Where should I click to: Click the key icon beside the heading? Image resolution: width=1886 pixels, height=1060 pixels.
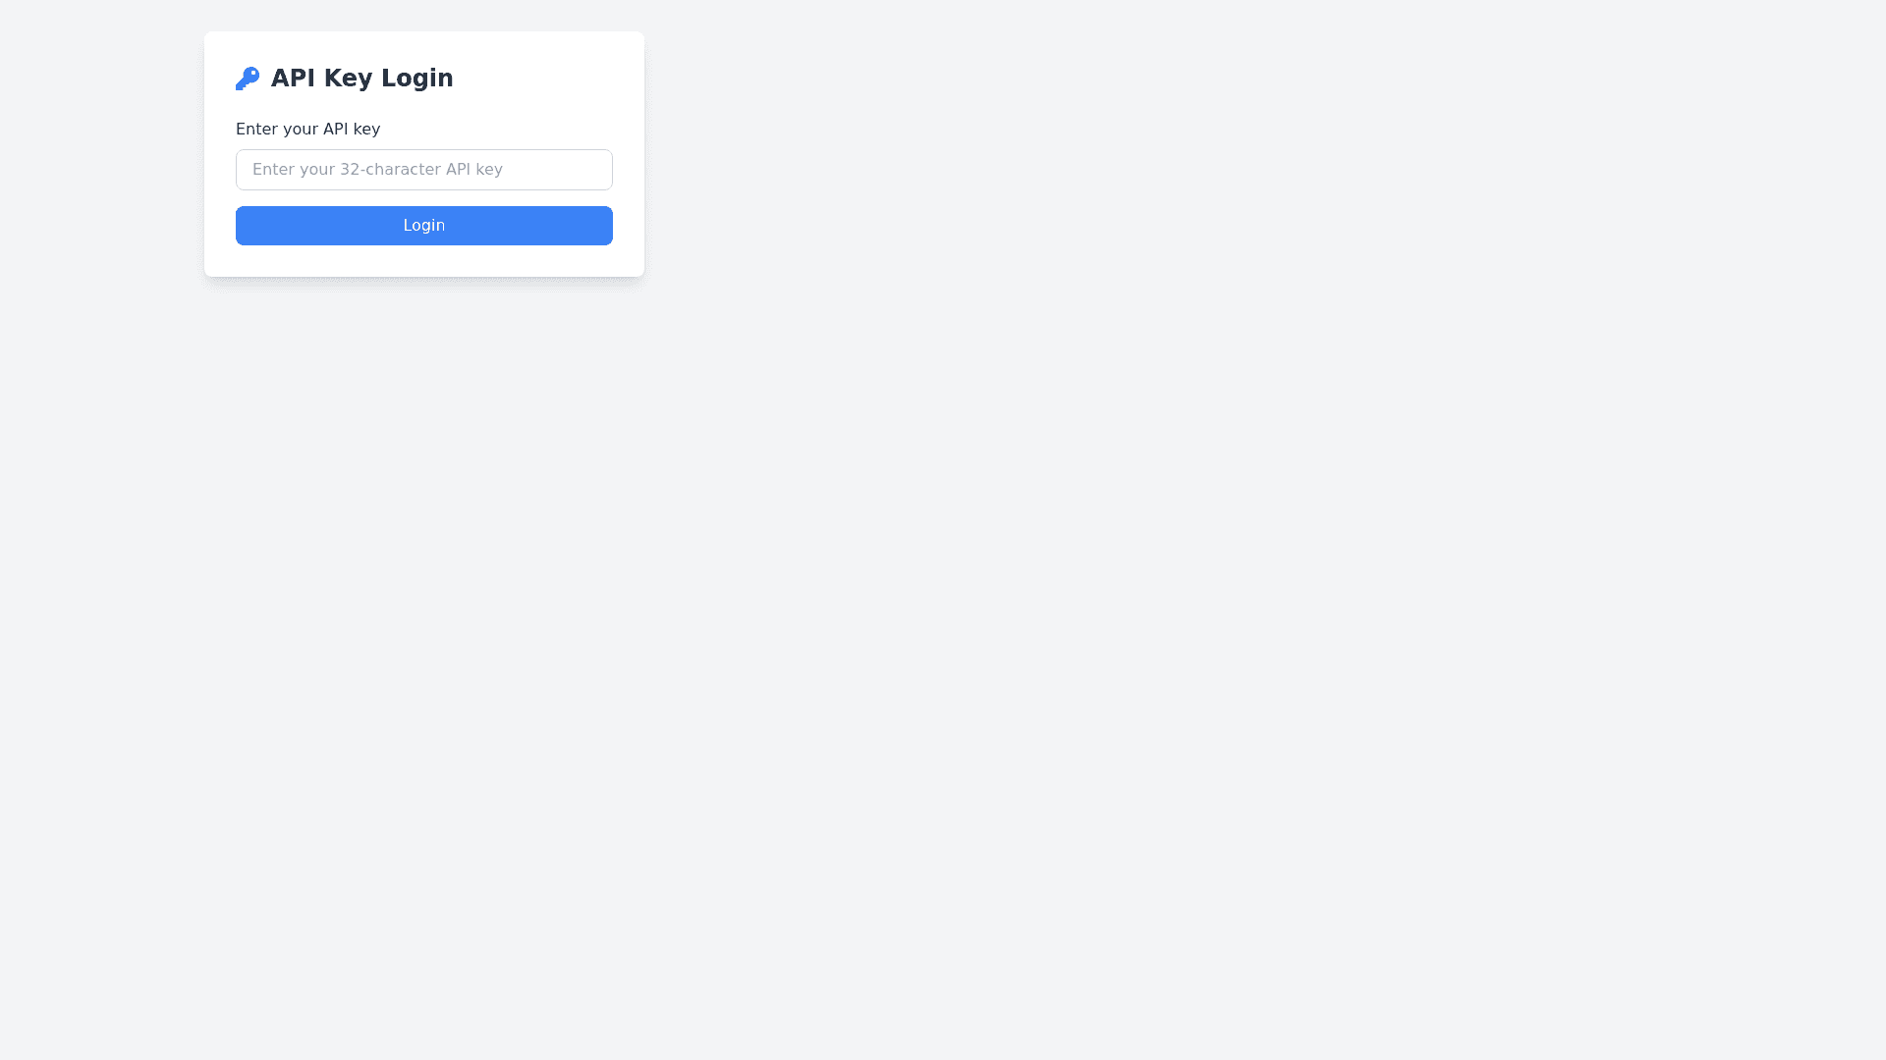point(248,79)
